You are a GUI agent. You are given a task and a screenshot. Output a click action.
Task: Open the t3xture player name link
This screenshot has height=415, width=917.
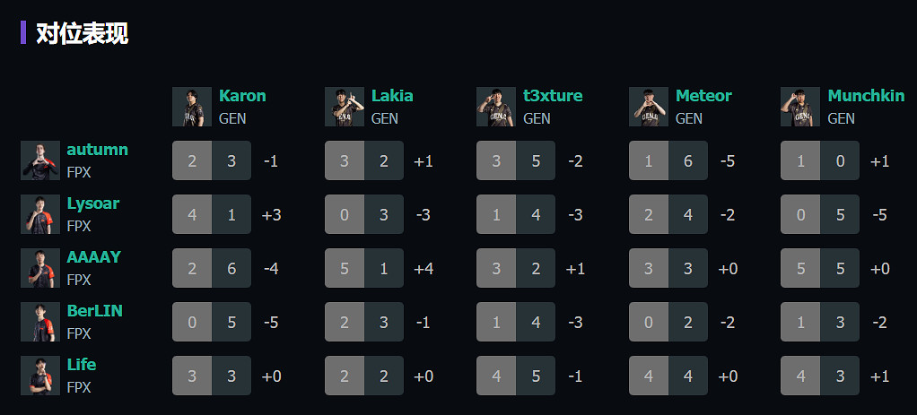pos(553,96)
